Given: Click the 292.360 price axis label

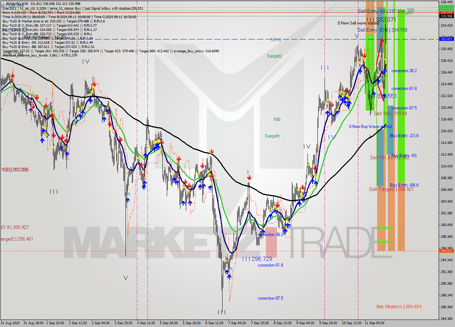Looking at the screenshot, I should click(x=446, y=272).
